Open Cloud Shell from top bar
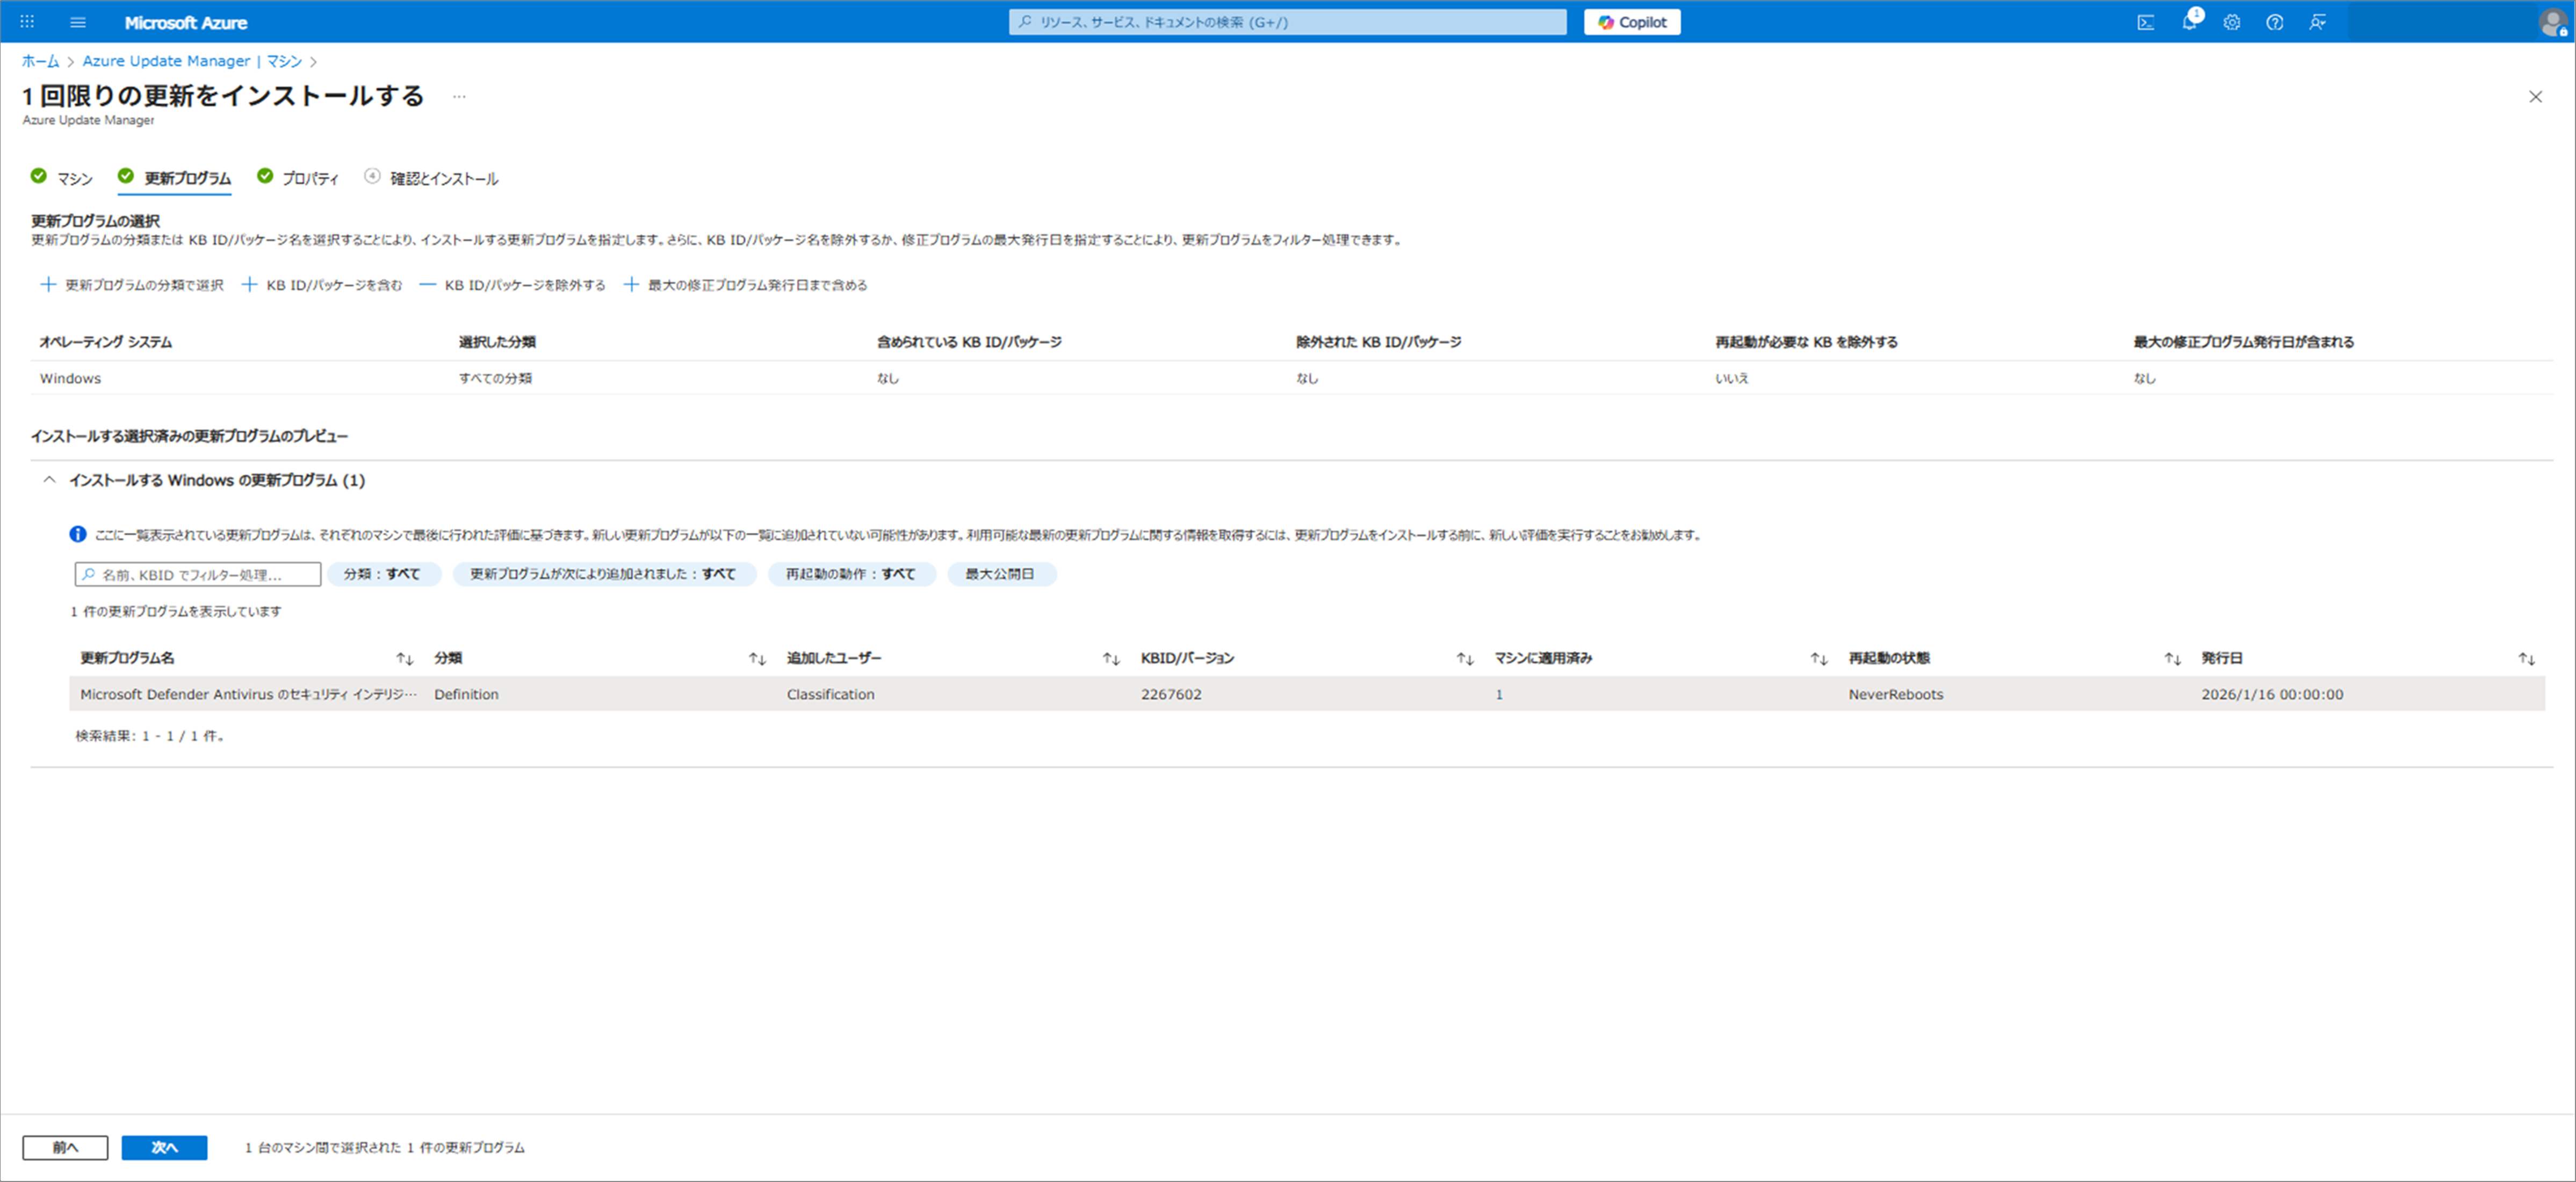The image size is (2576, 1182). [x=2145, y=22]
